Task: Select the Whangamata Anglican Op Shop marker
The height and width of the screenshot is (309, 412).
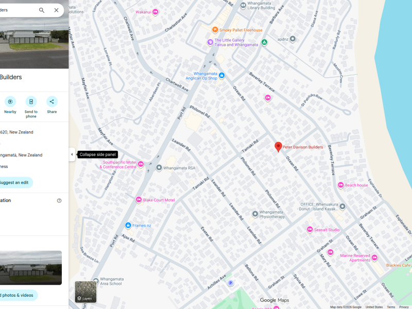Action: coord(221,76)
